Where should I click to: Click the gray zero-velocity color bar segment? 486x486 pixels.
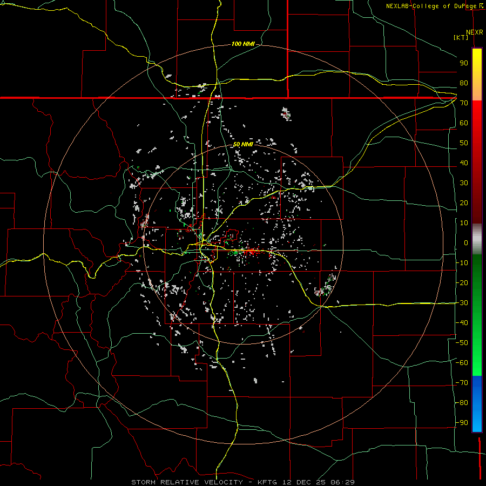pyautogui.click(x=477, y=239)
